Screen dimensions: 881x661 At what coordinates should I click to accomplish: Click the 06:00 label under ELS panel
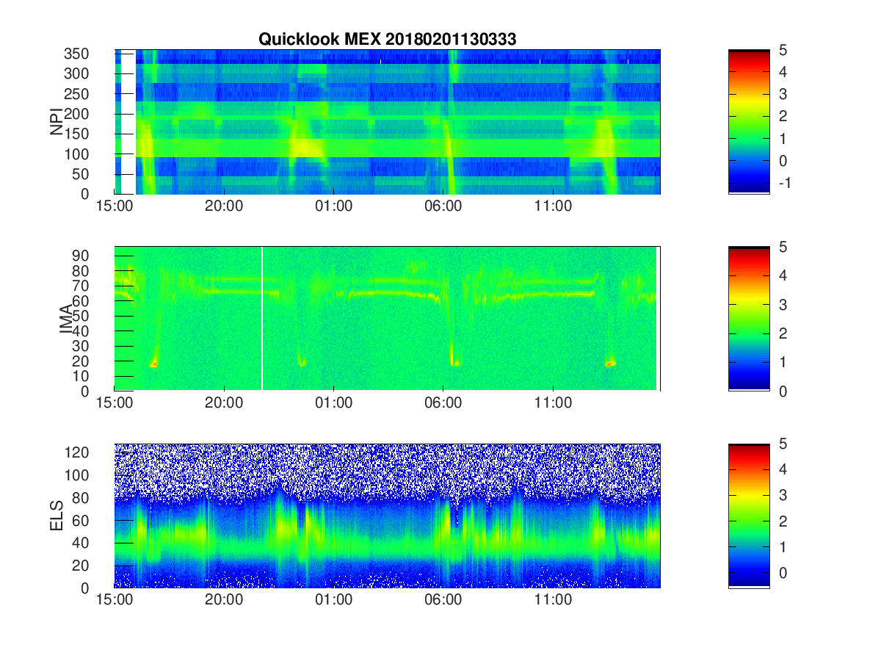point(443,601)
